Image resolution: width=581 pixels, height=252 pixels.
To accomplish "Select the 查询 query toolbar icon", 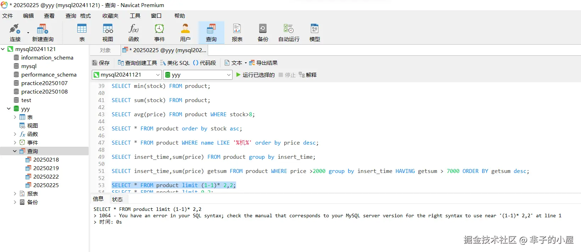I will point(211,33).
